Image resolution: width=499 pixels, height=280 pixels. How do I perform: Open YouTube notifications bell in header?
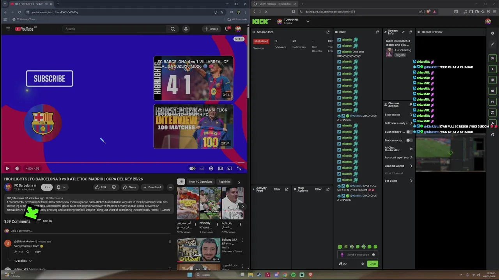(227, 29)
